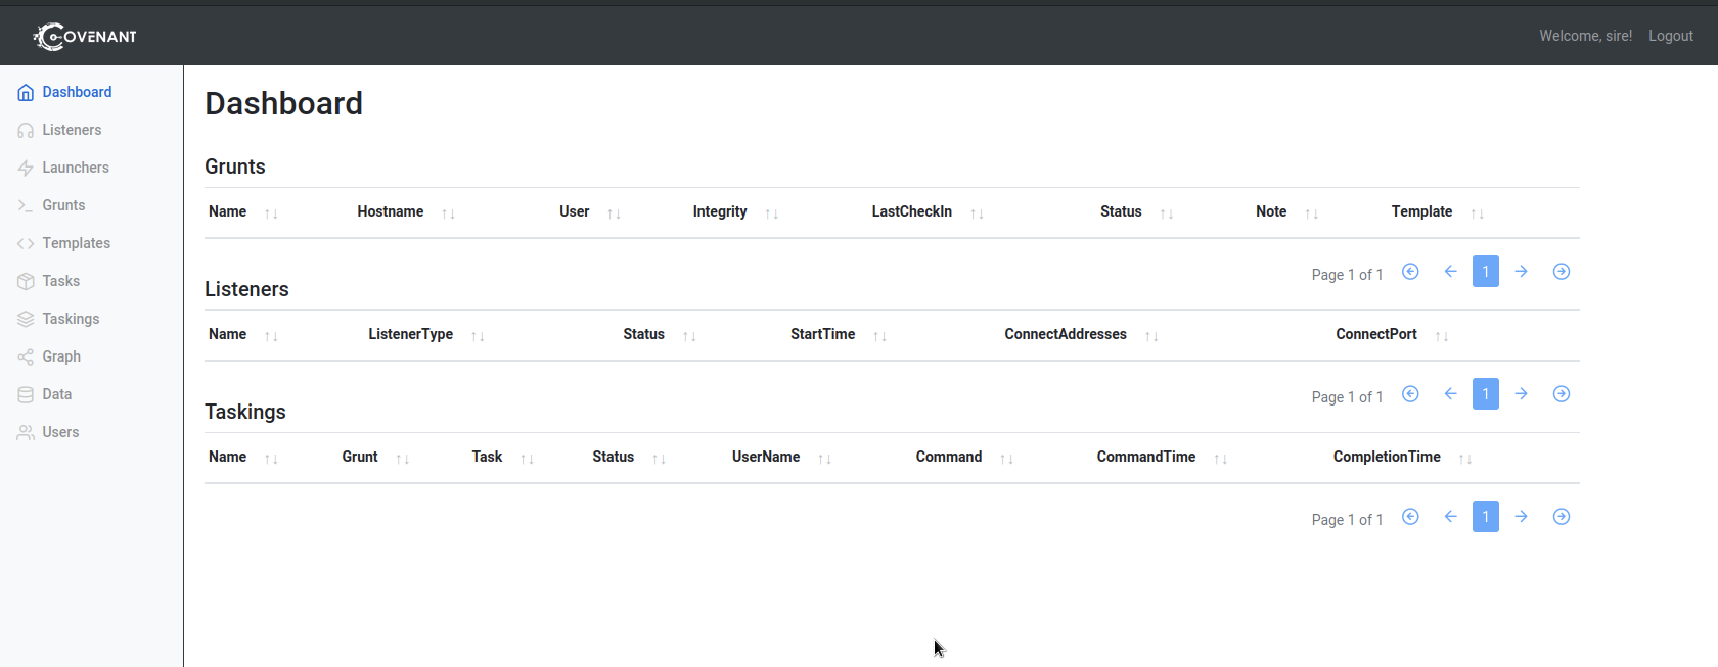
Task: Click the Templates code brackets icon
Action: (26, 243)
